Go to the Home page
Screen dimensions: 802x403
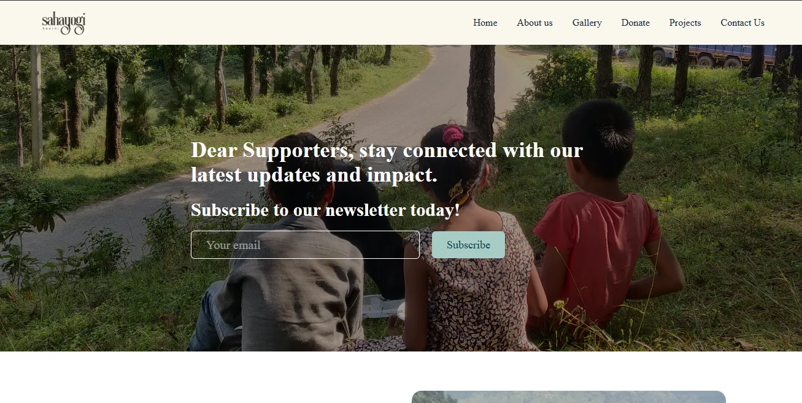(x=485, y=23)
